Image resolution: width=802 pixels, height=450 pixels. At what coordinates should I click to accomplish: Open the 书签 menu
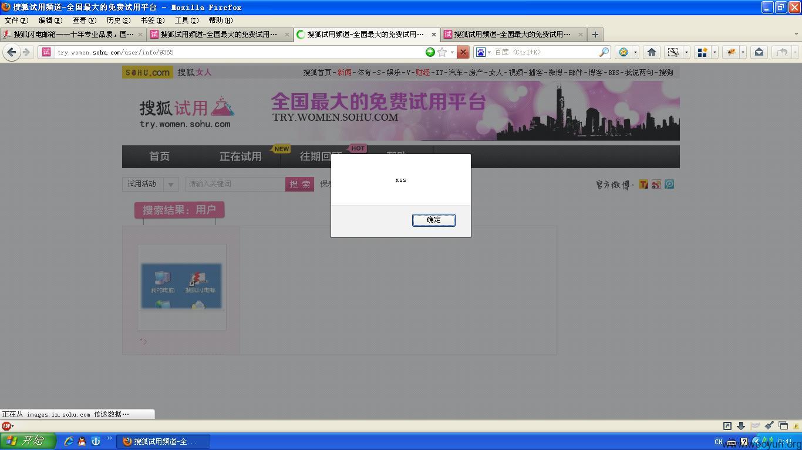(152, 20)
